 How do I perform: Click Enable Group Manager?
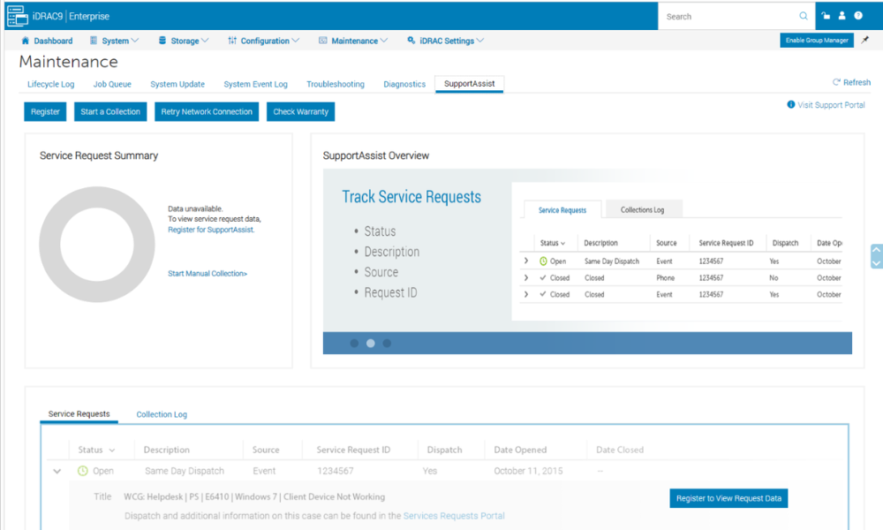817,40
